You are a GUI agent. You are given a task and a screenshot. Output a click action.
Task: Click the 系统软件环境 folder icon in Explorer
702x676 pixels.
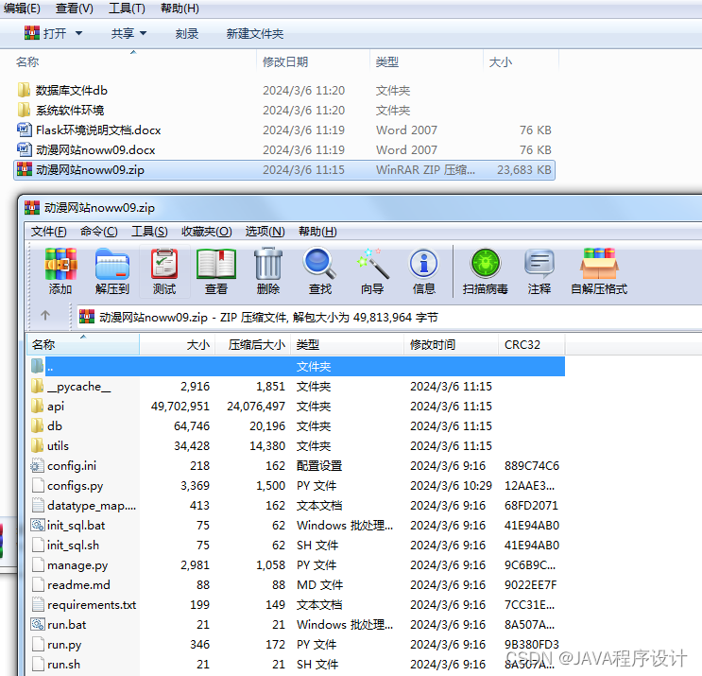point(24,110)
